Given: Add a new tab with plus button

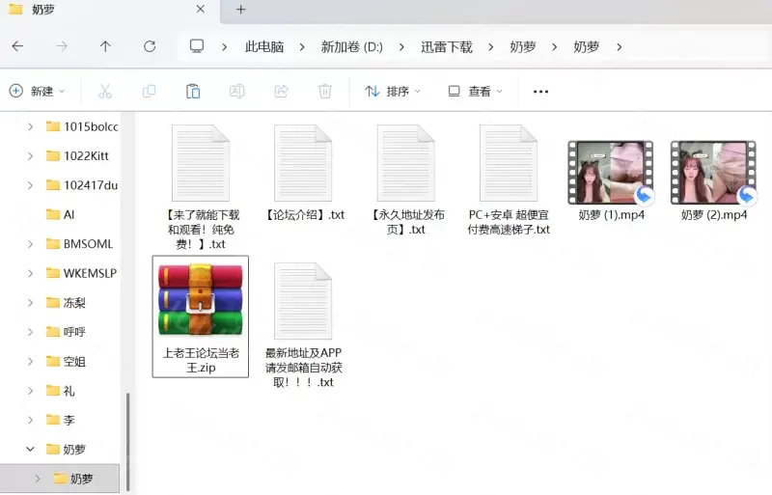Looking at the screenshot, I should [x=240, y=10].
